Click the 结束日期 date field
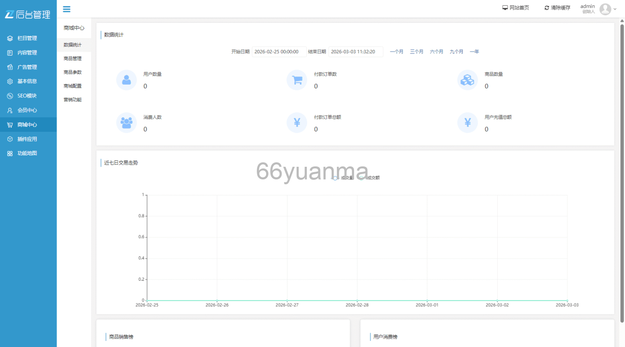This screenshot has width=625, height=347. 356,52
